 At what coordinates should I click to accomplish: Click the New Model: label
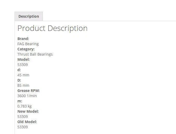point(28,111)
